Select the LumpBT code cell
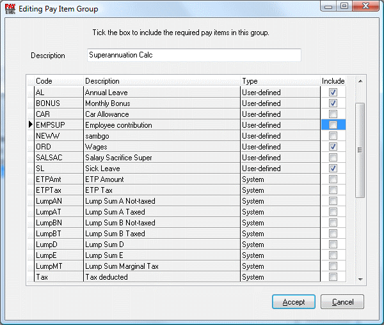Screen dimensions: 384x325 [59, 233]
